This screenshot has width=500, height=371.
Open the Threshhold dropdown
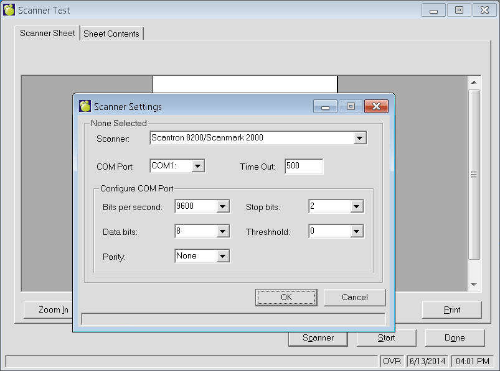[x=356, y=231]
